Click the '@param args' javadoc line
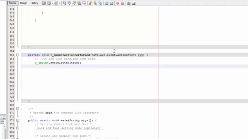 [64, 113]
